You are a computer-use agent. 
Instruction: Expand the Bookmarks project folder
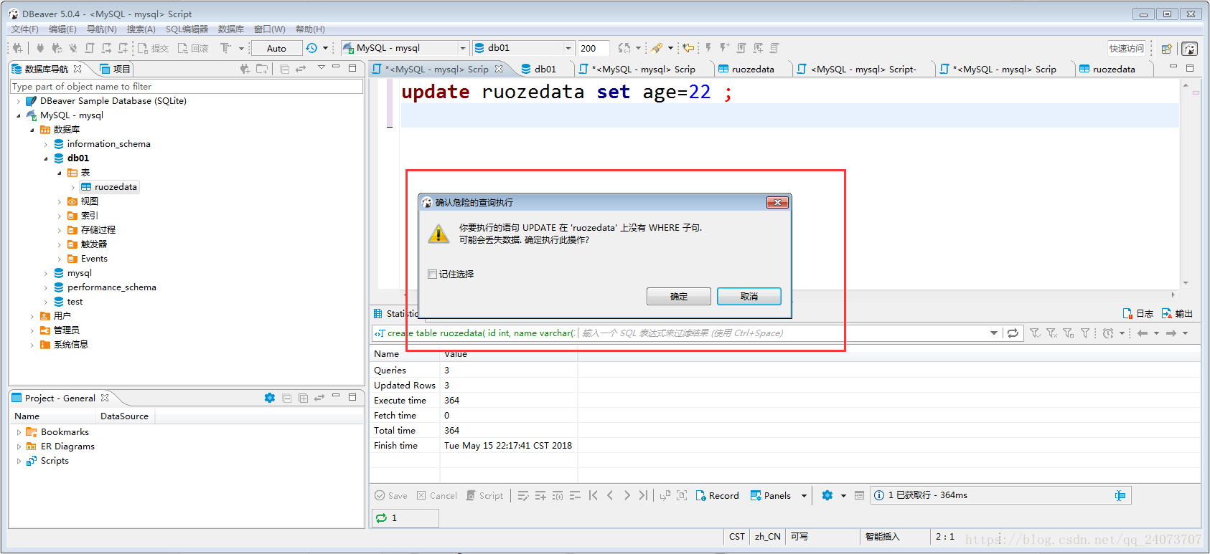(19, 432)
